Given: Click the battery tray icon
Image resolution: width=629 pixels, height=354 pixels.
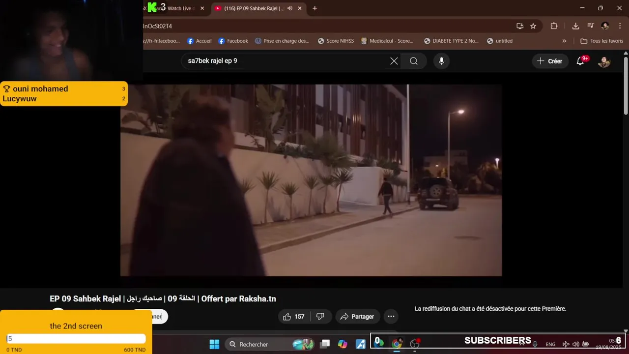Looking at the screenshot, I should coord(586,344).
